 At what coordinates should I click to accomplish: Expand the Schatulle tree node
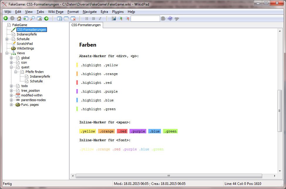point(7,39)
